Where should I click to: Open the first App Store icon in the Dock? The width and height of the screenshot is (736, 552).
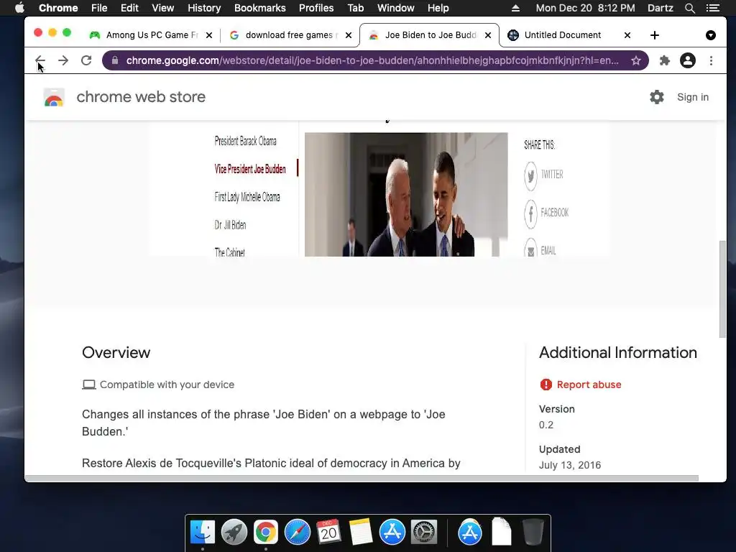click(x=392, y=533)
